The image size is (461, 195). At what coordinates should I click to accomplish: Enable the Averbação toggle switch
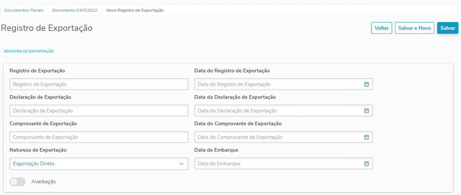[x=18, y=182]
